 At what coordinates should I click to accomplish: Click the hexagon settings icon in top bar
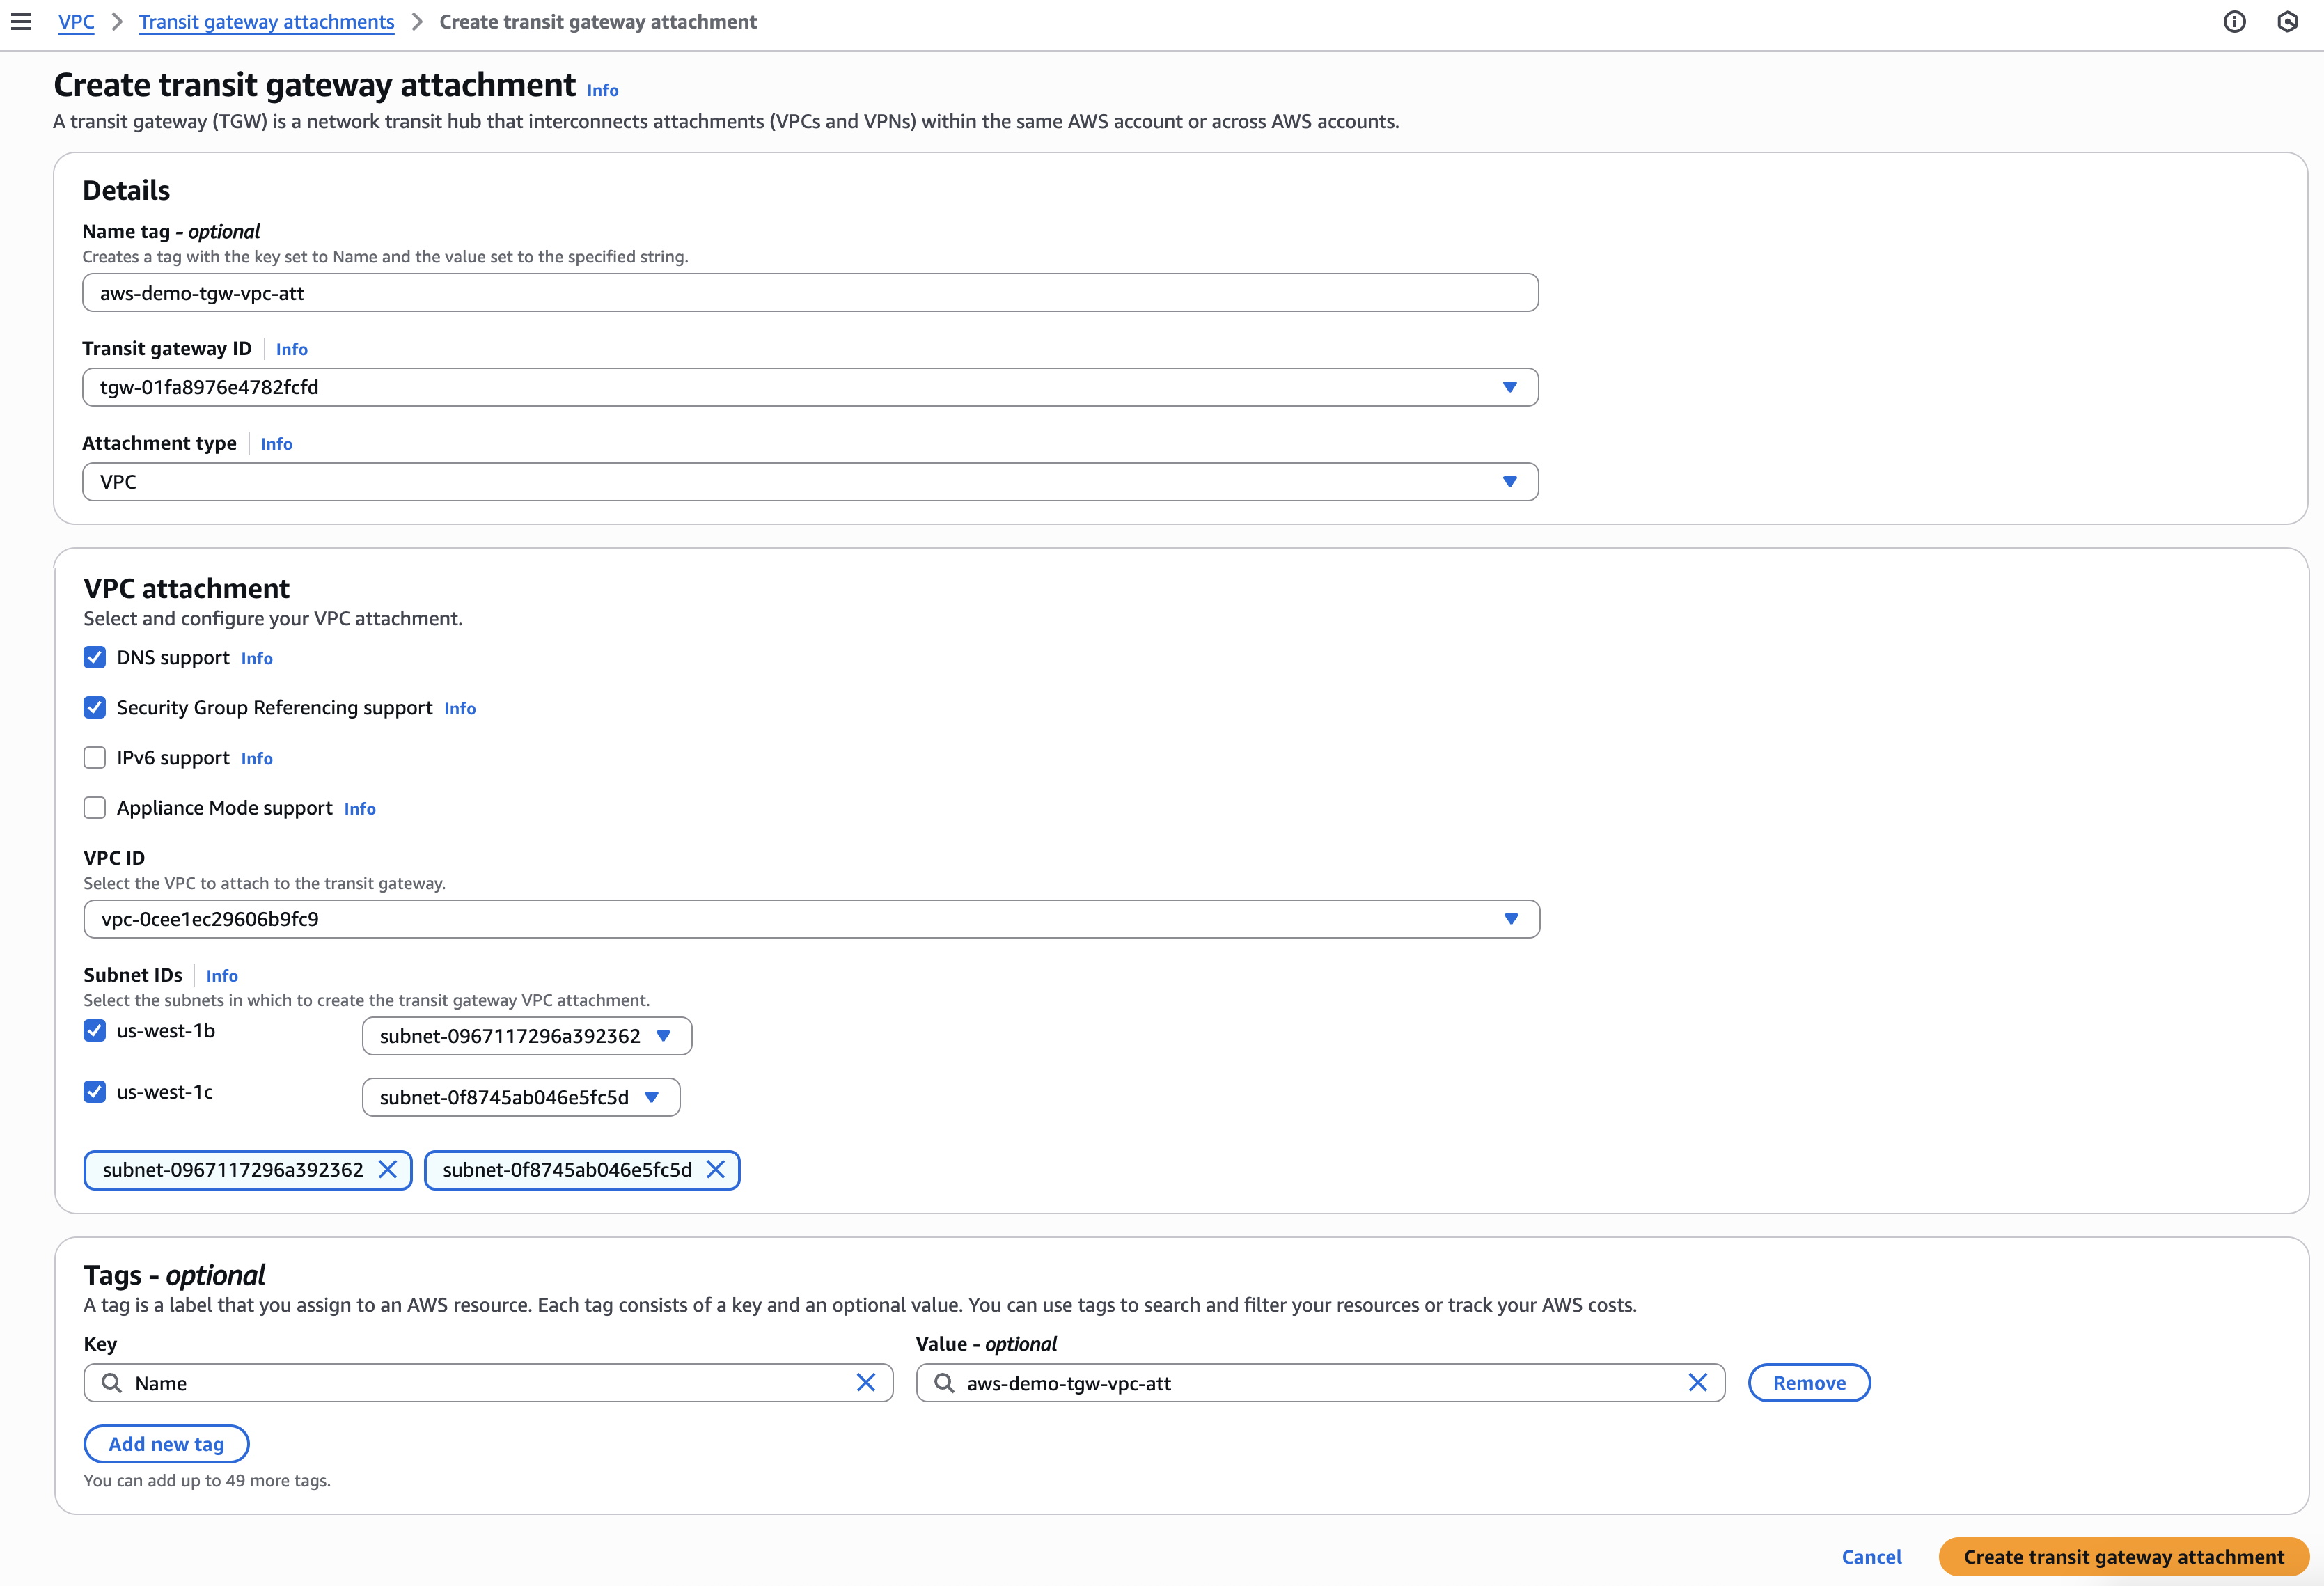pos(2287,22)
